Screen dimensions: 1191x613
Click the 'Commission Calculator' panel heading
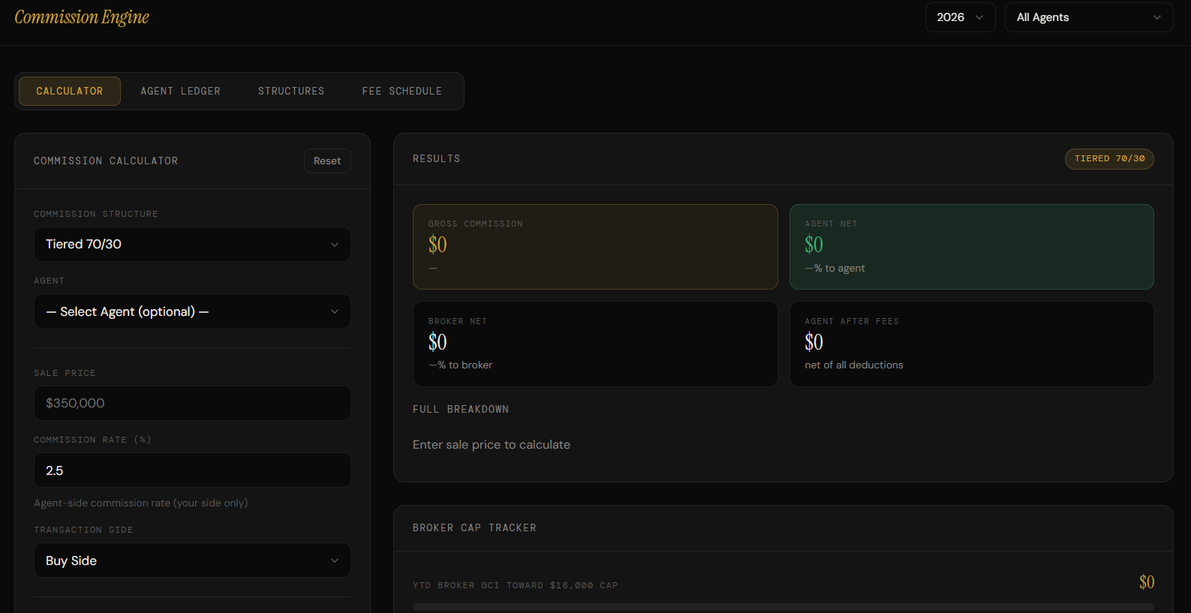tap(106, 161)
